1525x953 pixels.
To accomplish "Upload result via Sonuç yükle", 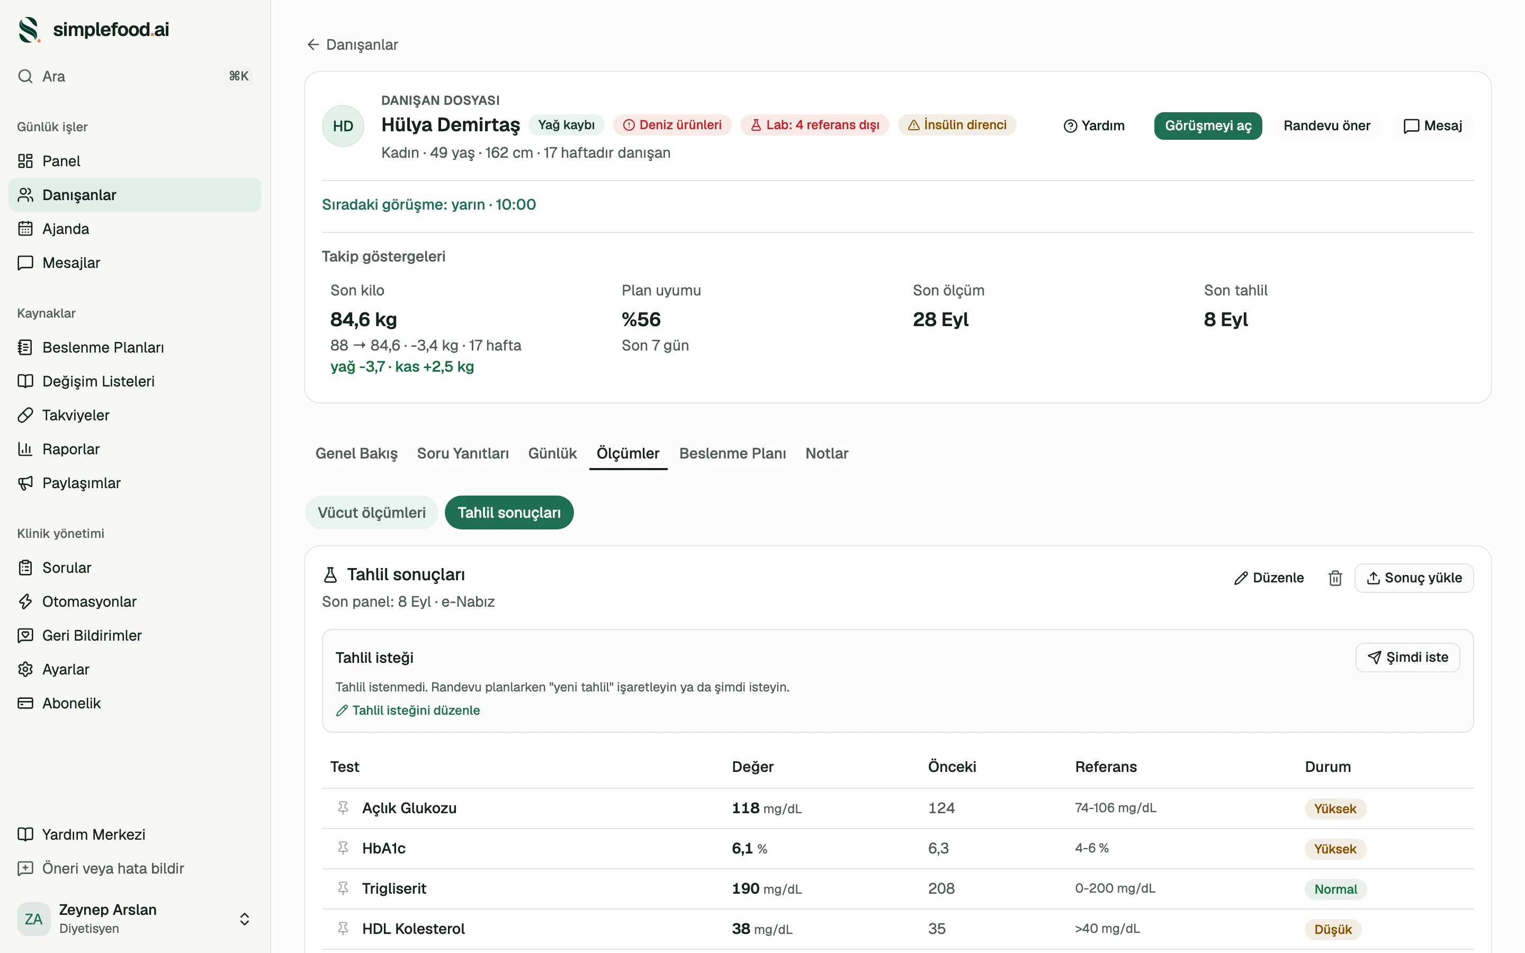I will click(1413, 578).
